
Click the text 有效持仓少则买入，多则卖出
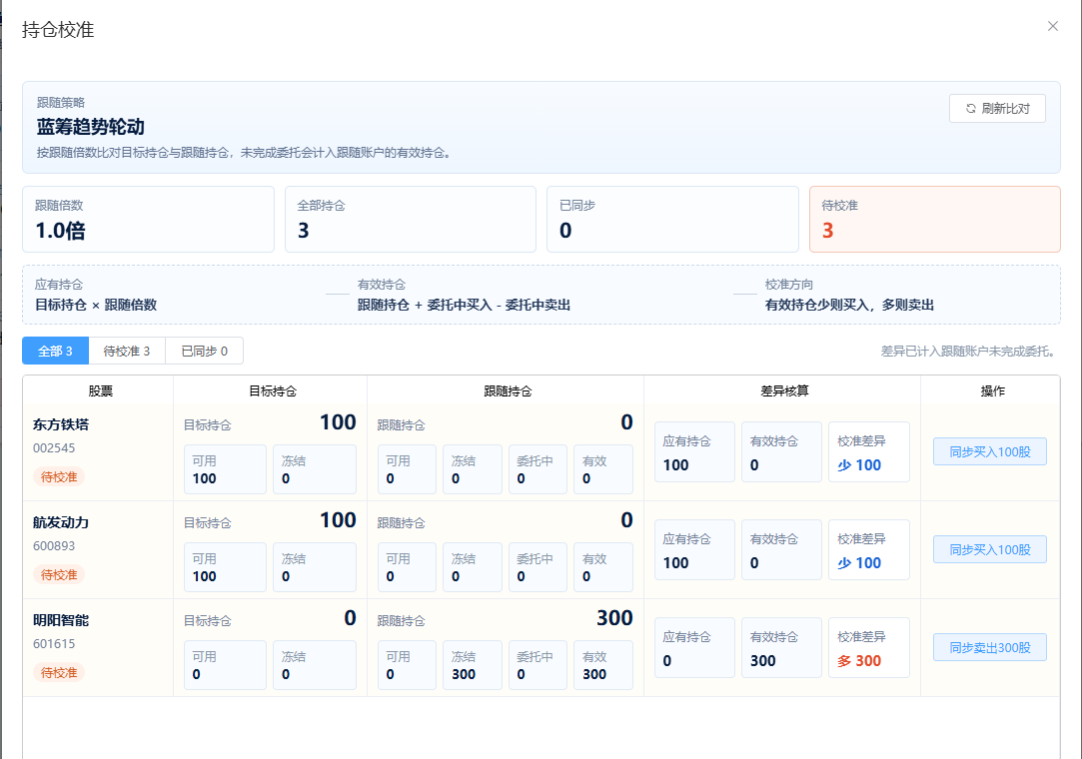(x=849, y=305)
